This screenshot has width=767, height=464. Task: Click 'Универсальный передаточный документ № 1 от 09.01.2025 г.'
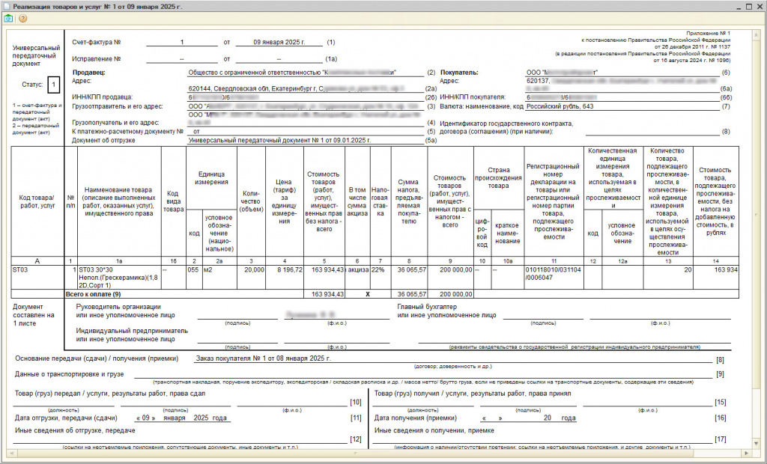click(280, 141)
